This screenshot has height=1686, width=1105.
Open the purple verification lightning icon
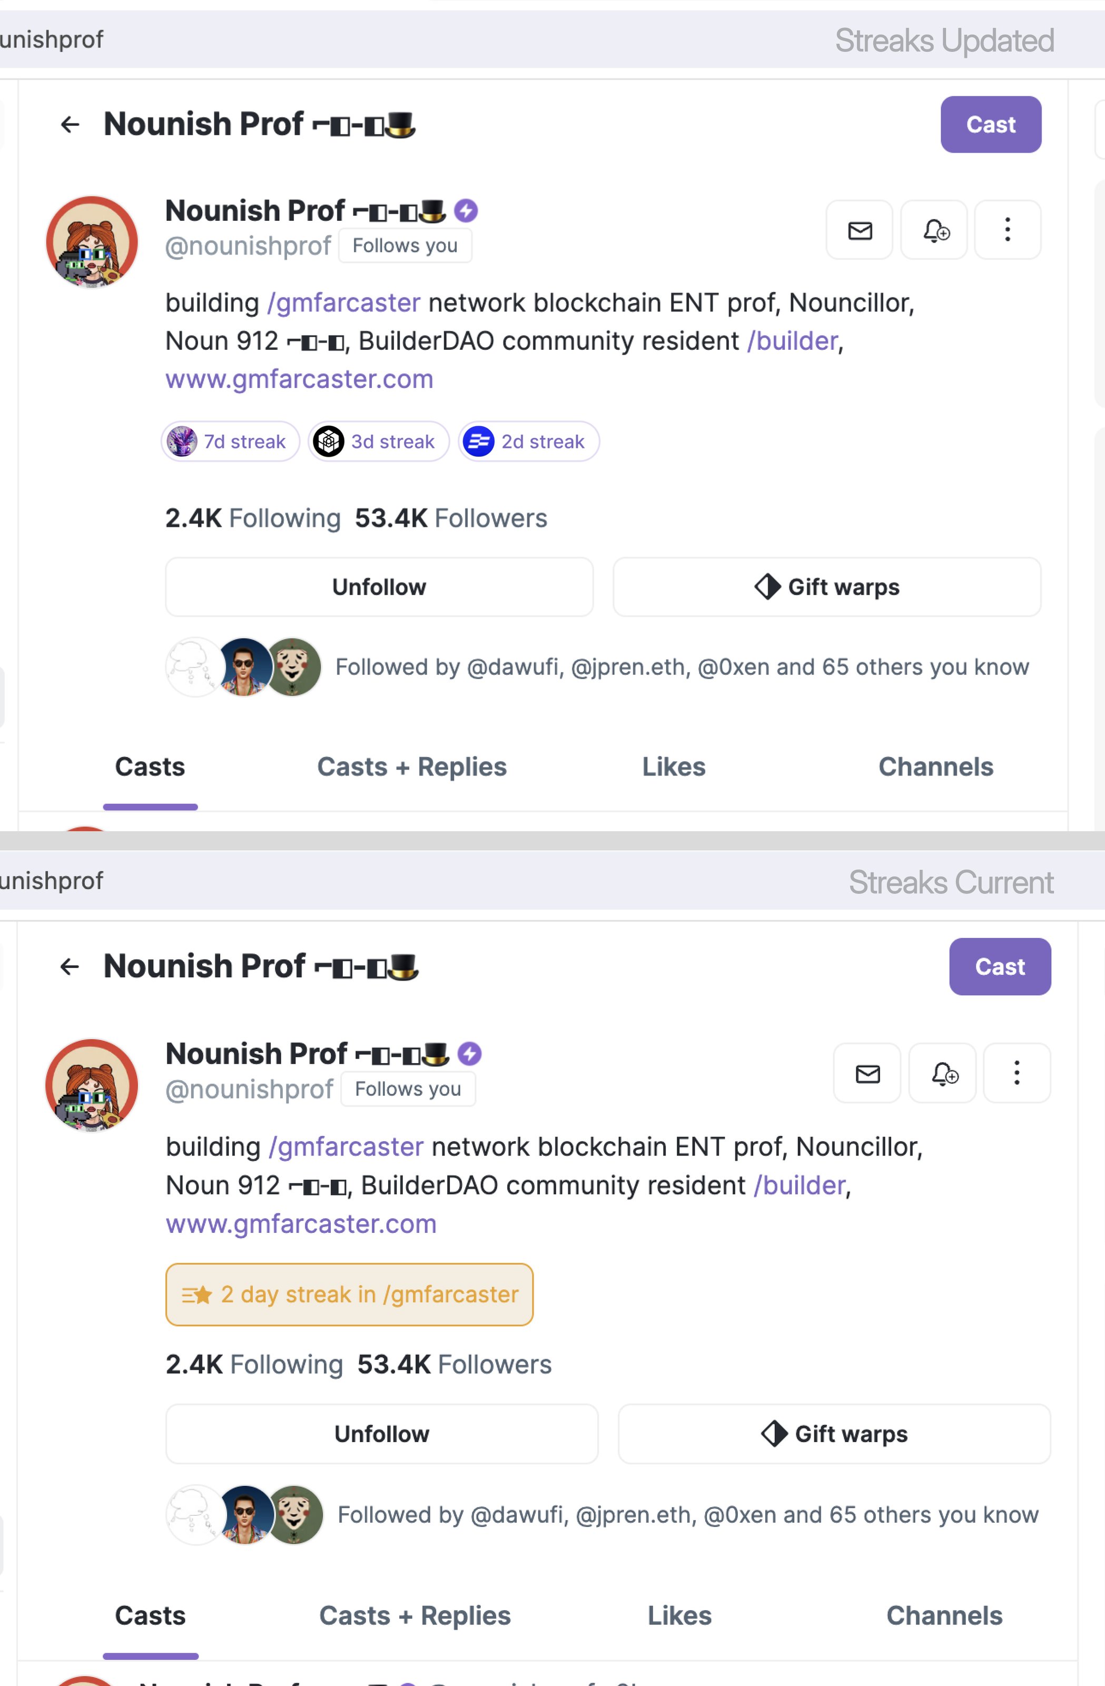tap(466, 210)
